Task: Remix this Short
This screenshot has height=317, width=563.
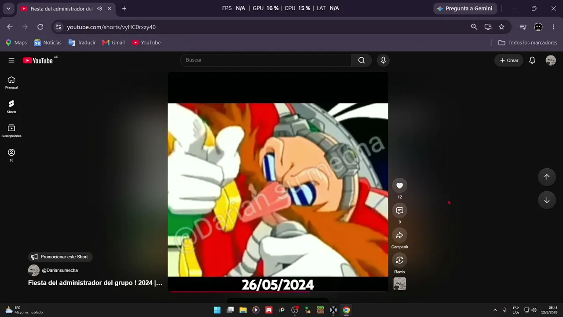Action: coord(399,260)
